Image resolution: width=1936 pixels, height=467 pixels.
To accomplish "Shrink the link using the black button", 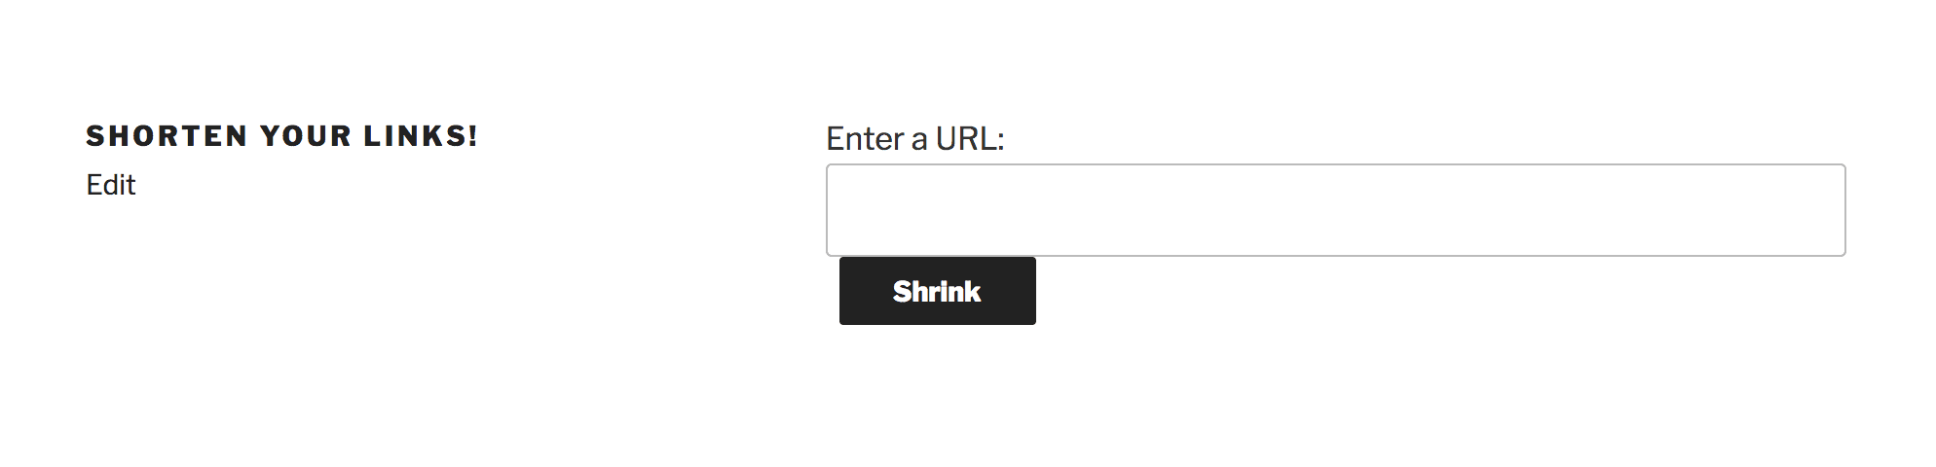I will [x=937, y=291].
